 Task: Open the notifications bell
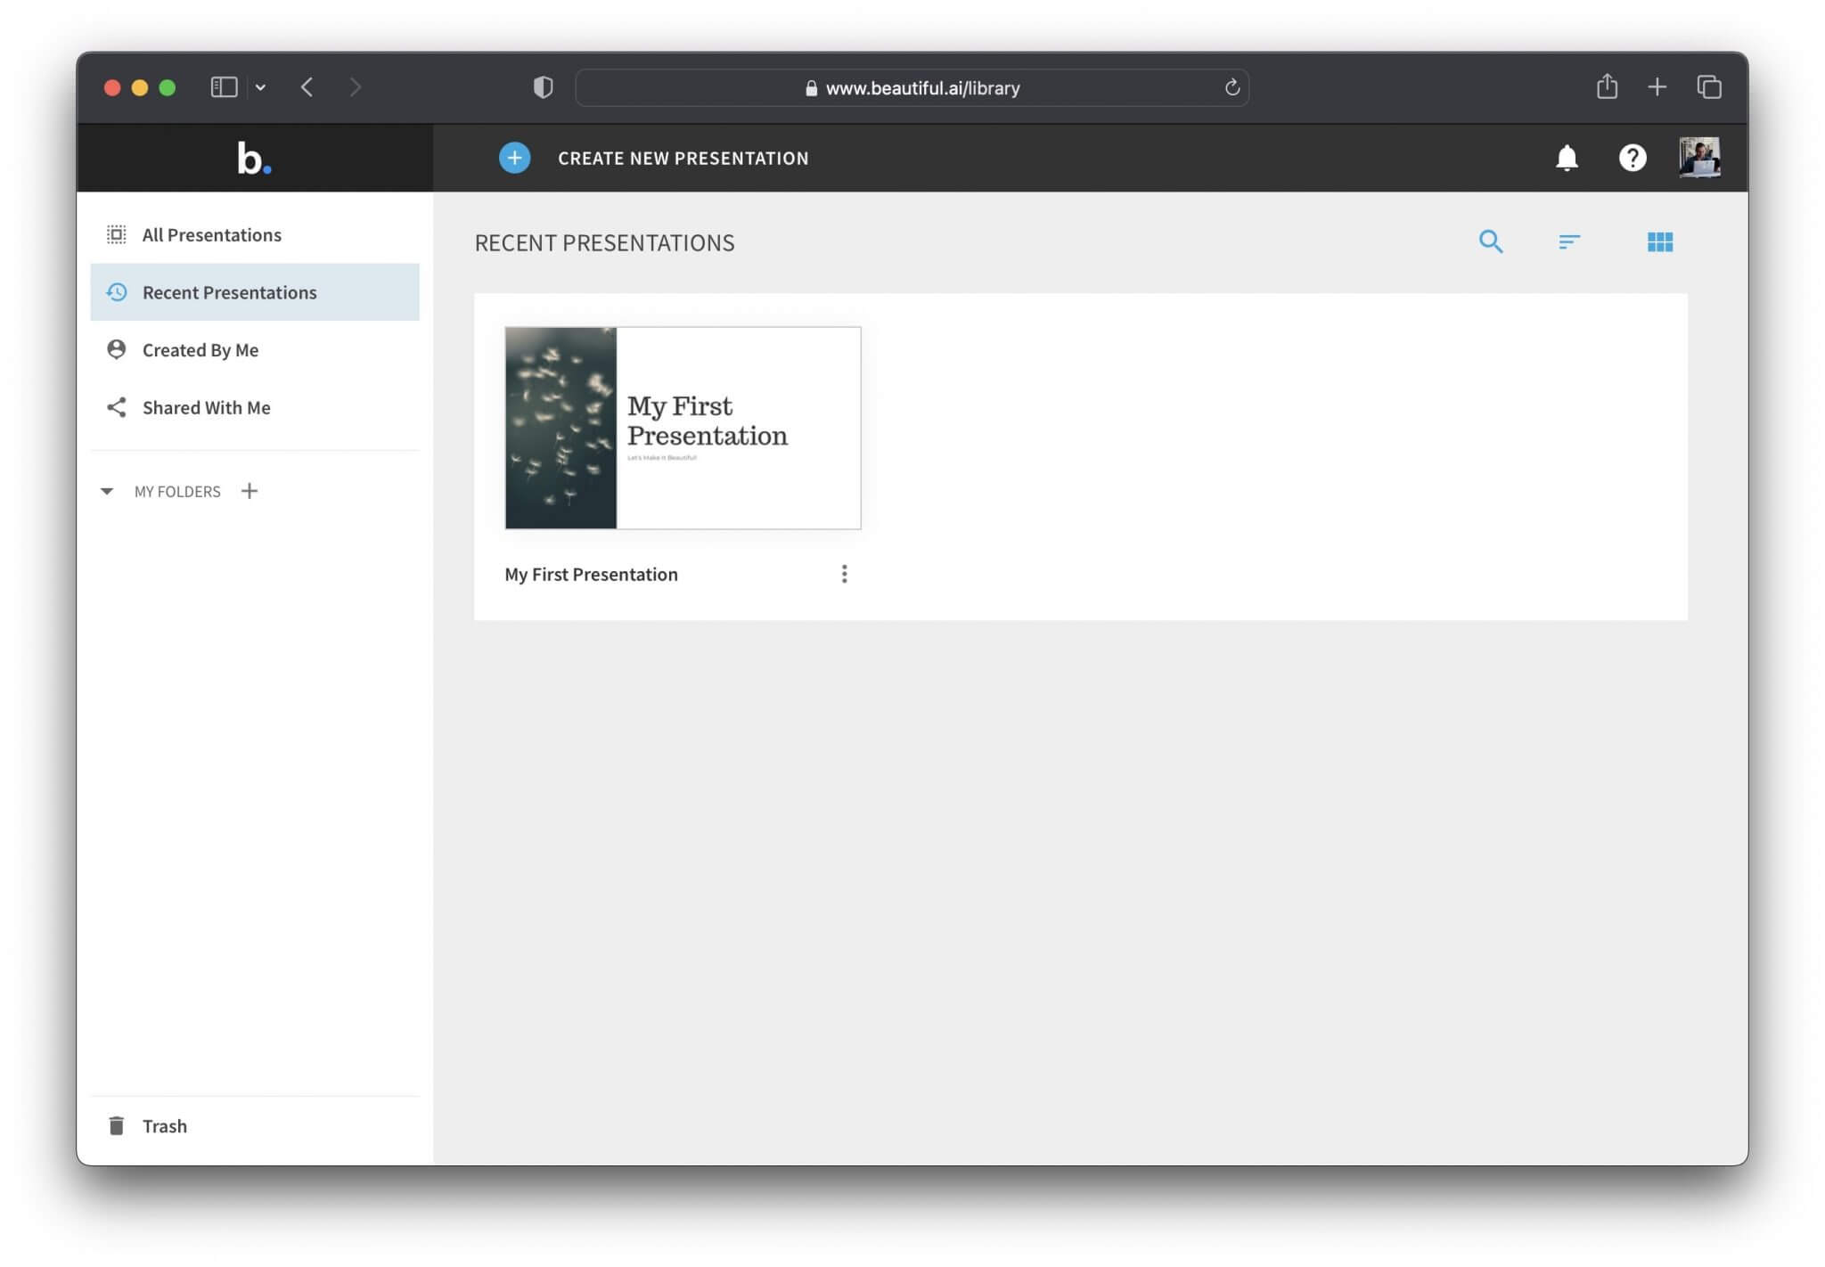point(1566,158)
